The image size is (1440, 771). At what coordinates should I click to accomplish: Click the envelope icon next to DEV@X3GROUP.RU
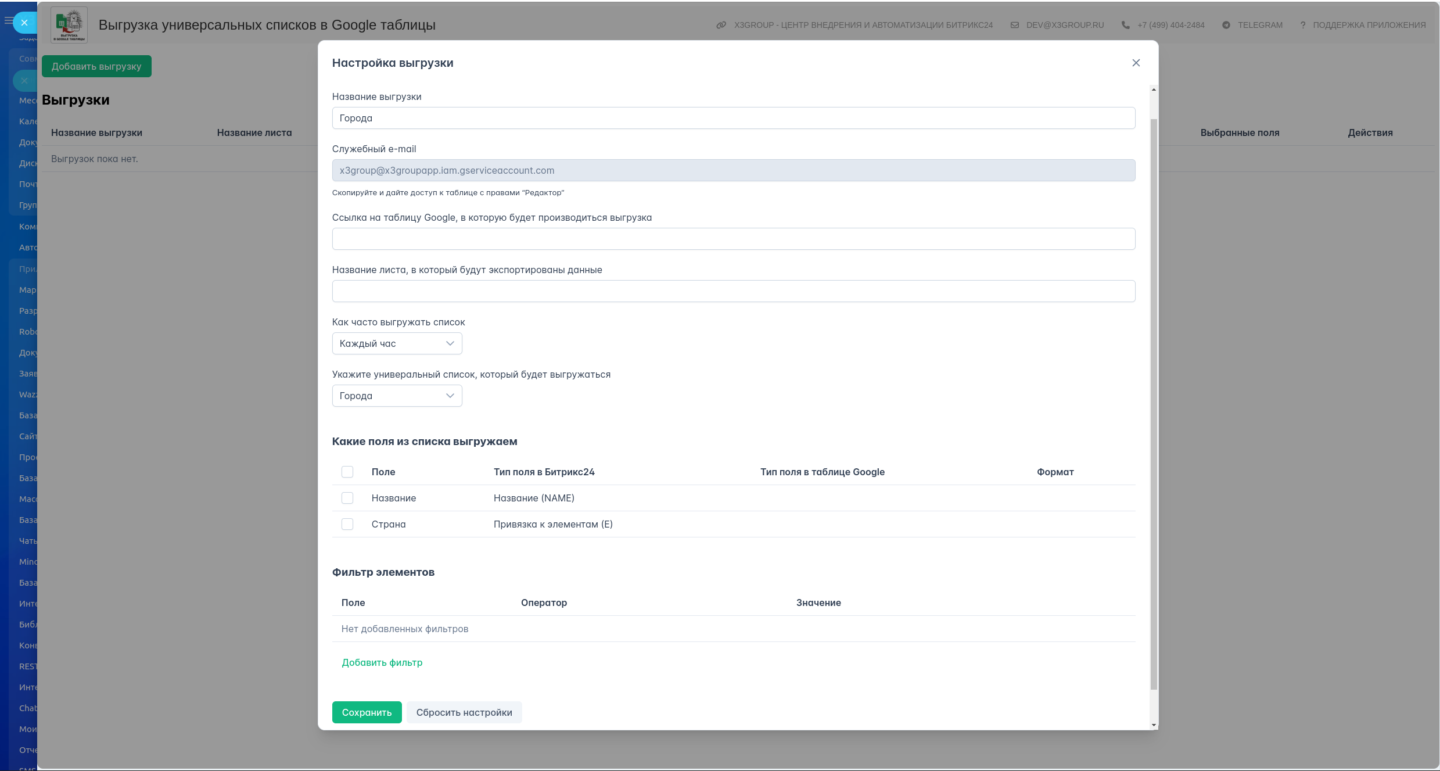[1014, 25]
